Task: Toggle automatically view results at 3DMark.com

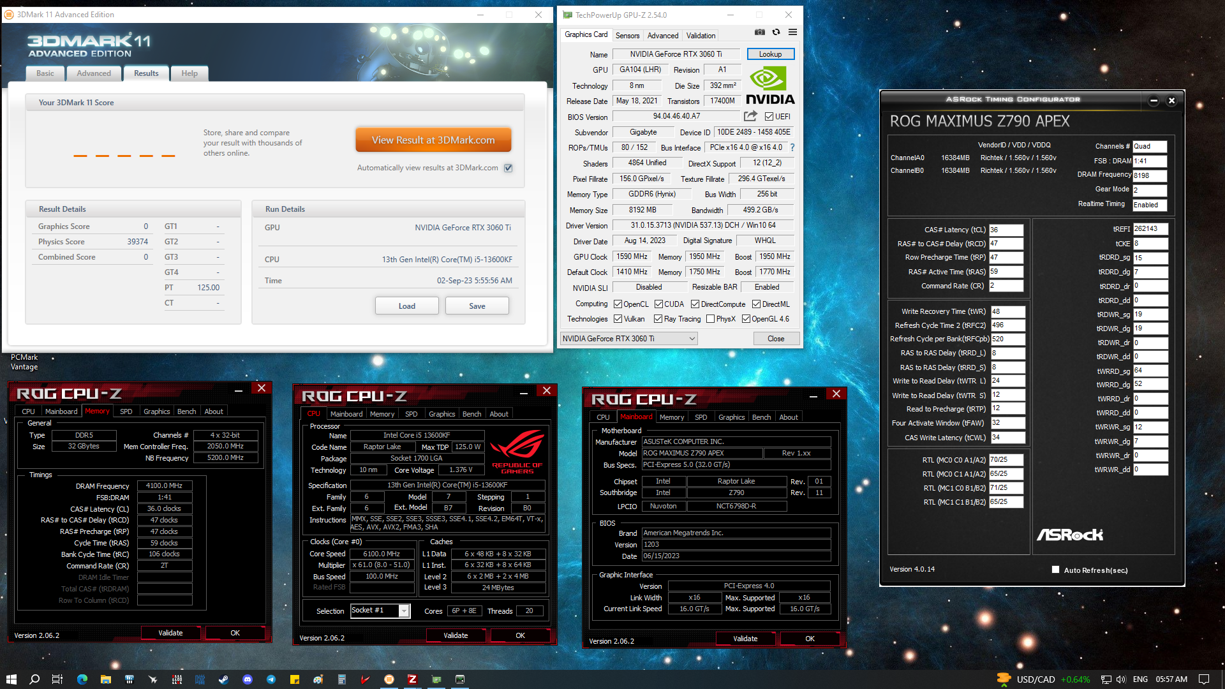Action: (508, 168)
